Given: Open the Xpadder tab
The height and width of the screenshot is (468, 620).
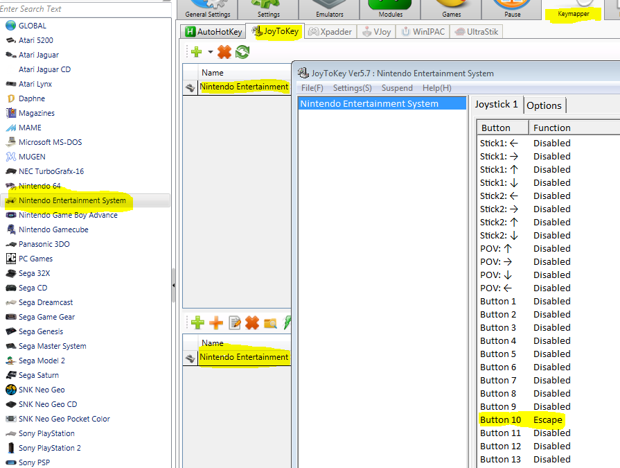Looking at the screenshot, I should 330,32.
